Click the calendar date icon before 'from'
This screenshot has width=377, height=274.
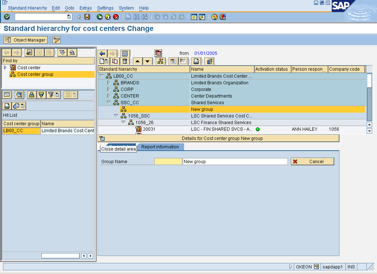158,53
